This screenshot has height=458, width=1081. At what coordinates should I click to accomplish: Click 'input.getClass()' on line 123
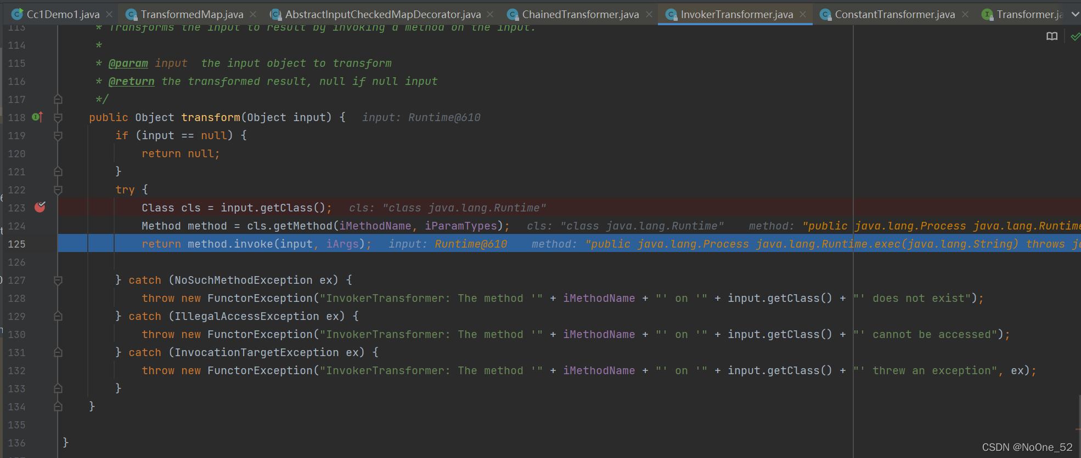click(x=274, y=208)
